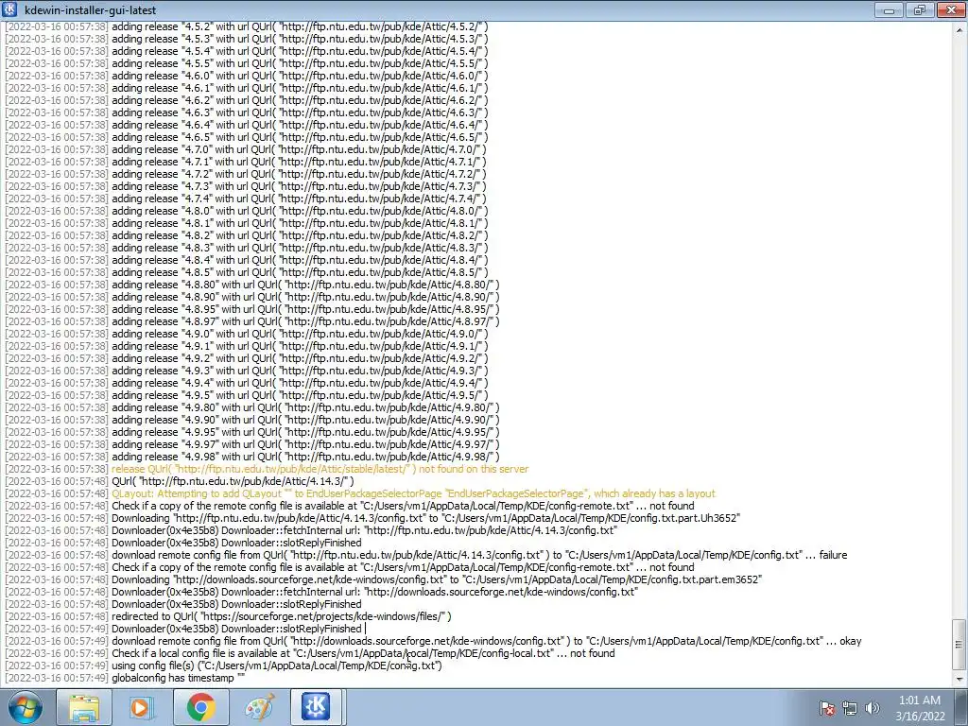
Task: Minimize the kdewin-installer window
Action: 890,9
